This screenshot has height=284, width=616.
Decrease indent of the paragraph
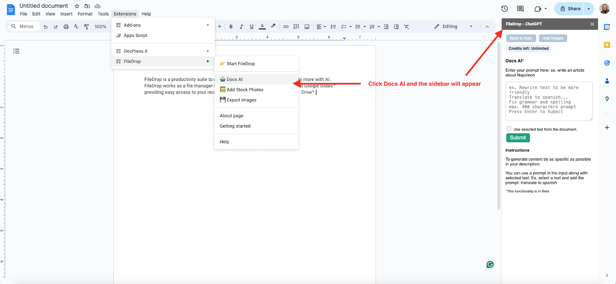click(x=386, y=27)
